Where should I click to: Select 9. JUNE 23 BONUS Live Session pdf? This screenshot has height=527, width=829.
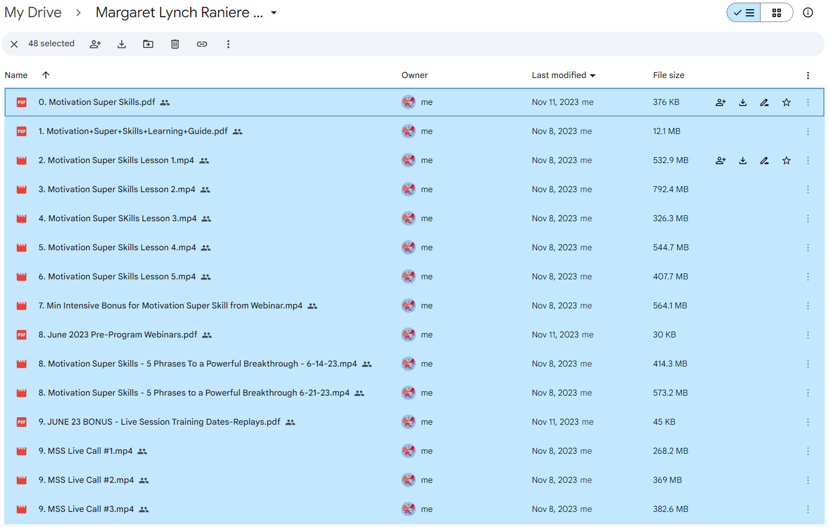tap(414, 422)
